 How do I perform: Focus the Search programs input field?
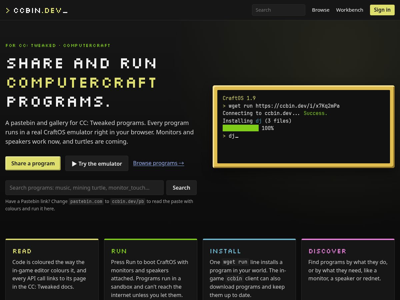84,188
